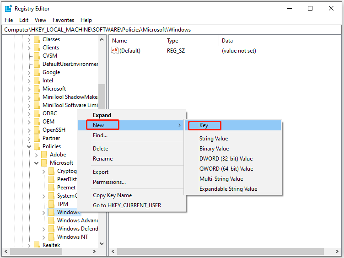Open the File menu
Viewport: 344px width, 258px height.
pos(9,20)
